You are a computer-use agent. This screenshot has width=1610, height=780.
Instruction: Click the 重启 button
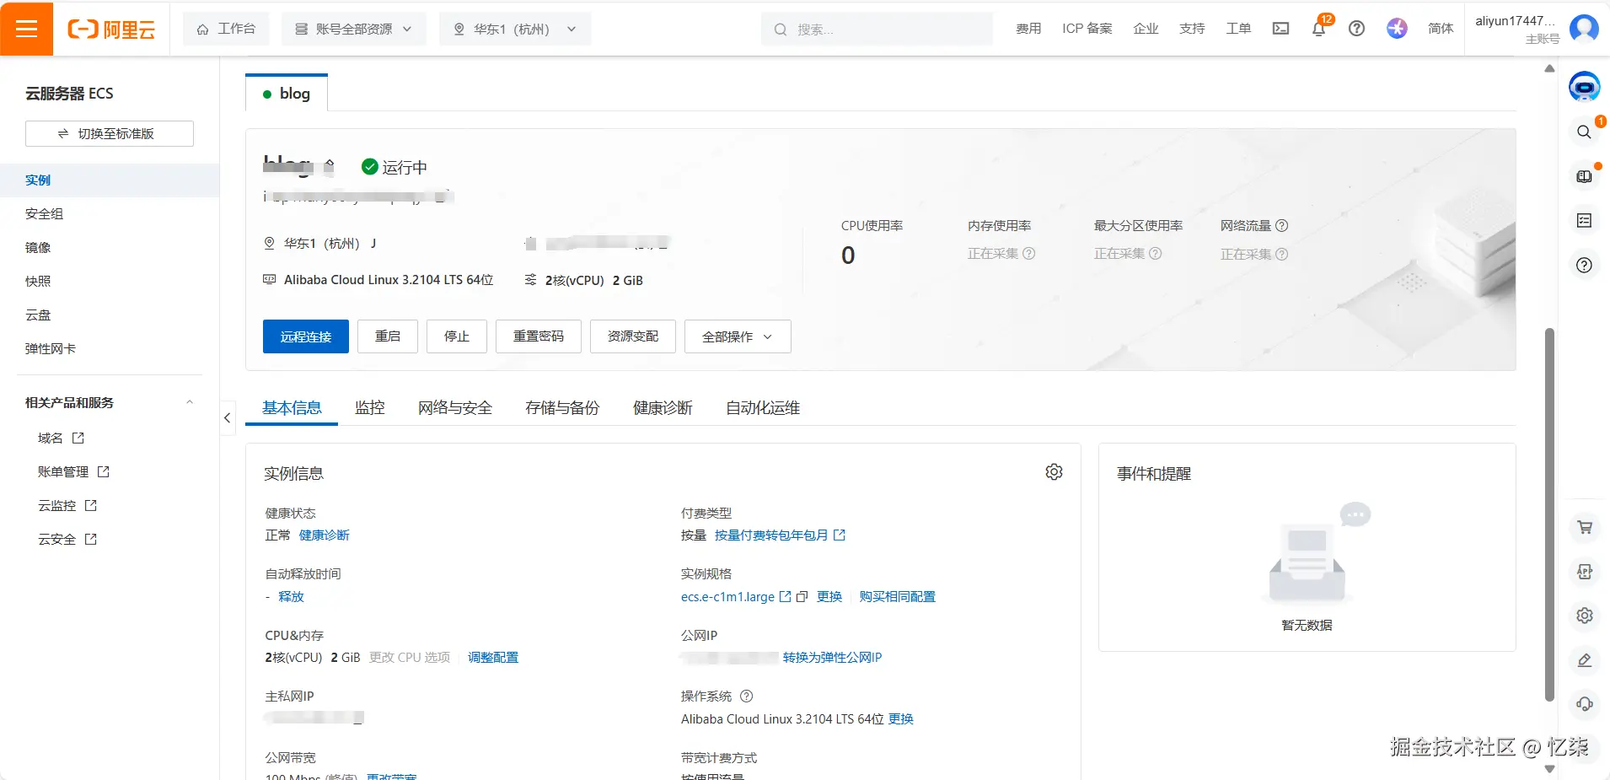tap(388, 336)
